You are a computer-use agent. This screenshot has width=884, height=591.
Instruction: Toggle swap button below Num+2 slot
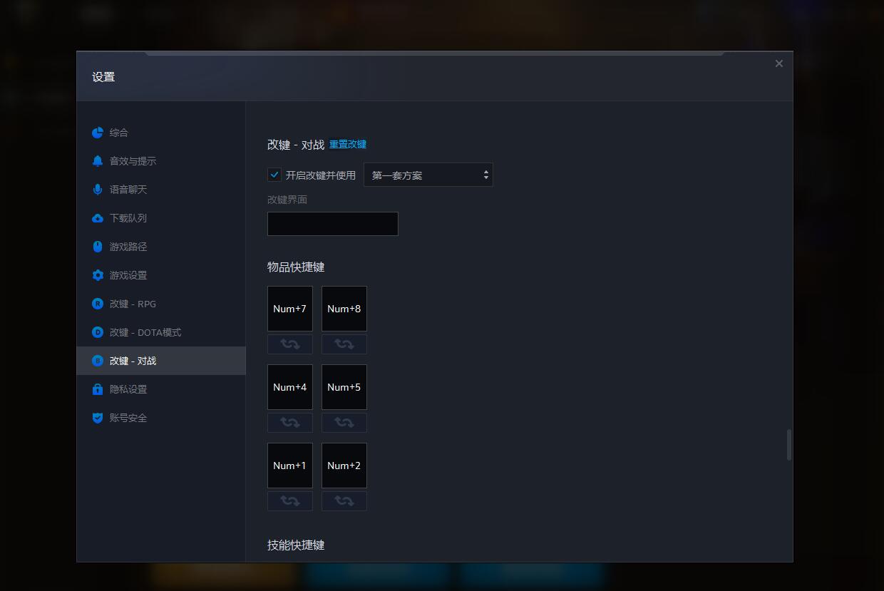pyautogui.click(x=344, y=501)
